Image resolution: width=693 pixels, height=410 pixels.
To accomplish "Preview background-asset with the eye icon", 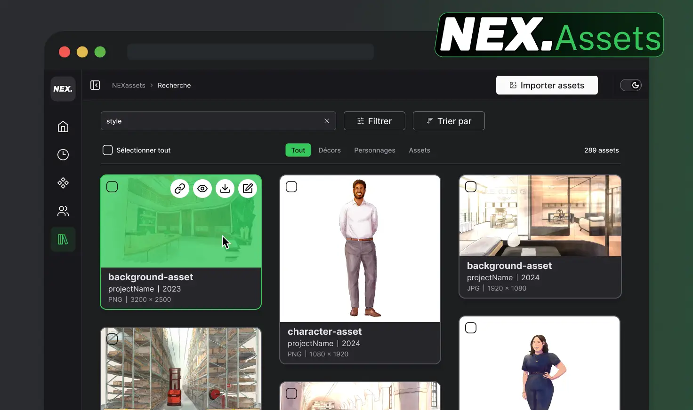I will click(x=202, y=189).
